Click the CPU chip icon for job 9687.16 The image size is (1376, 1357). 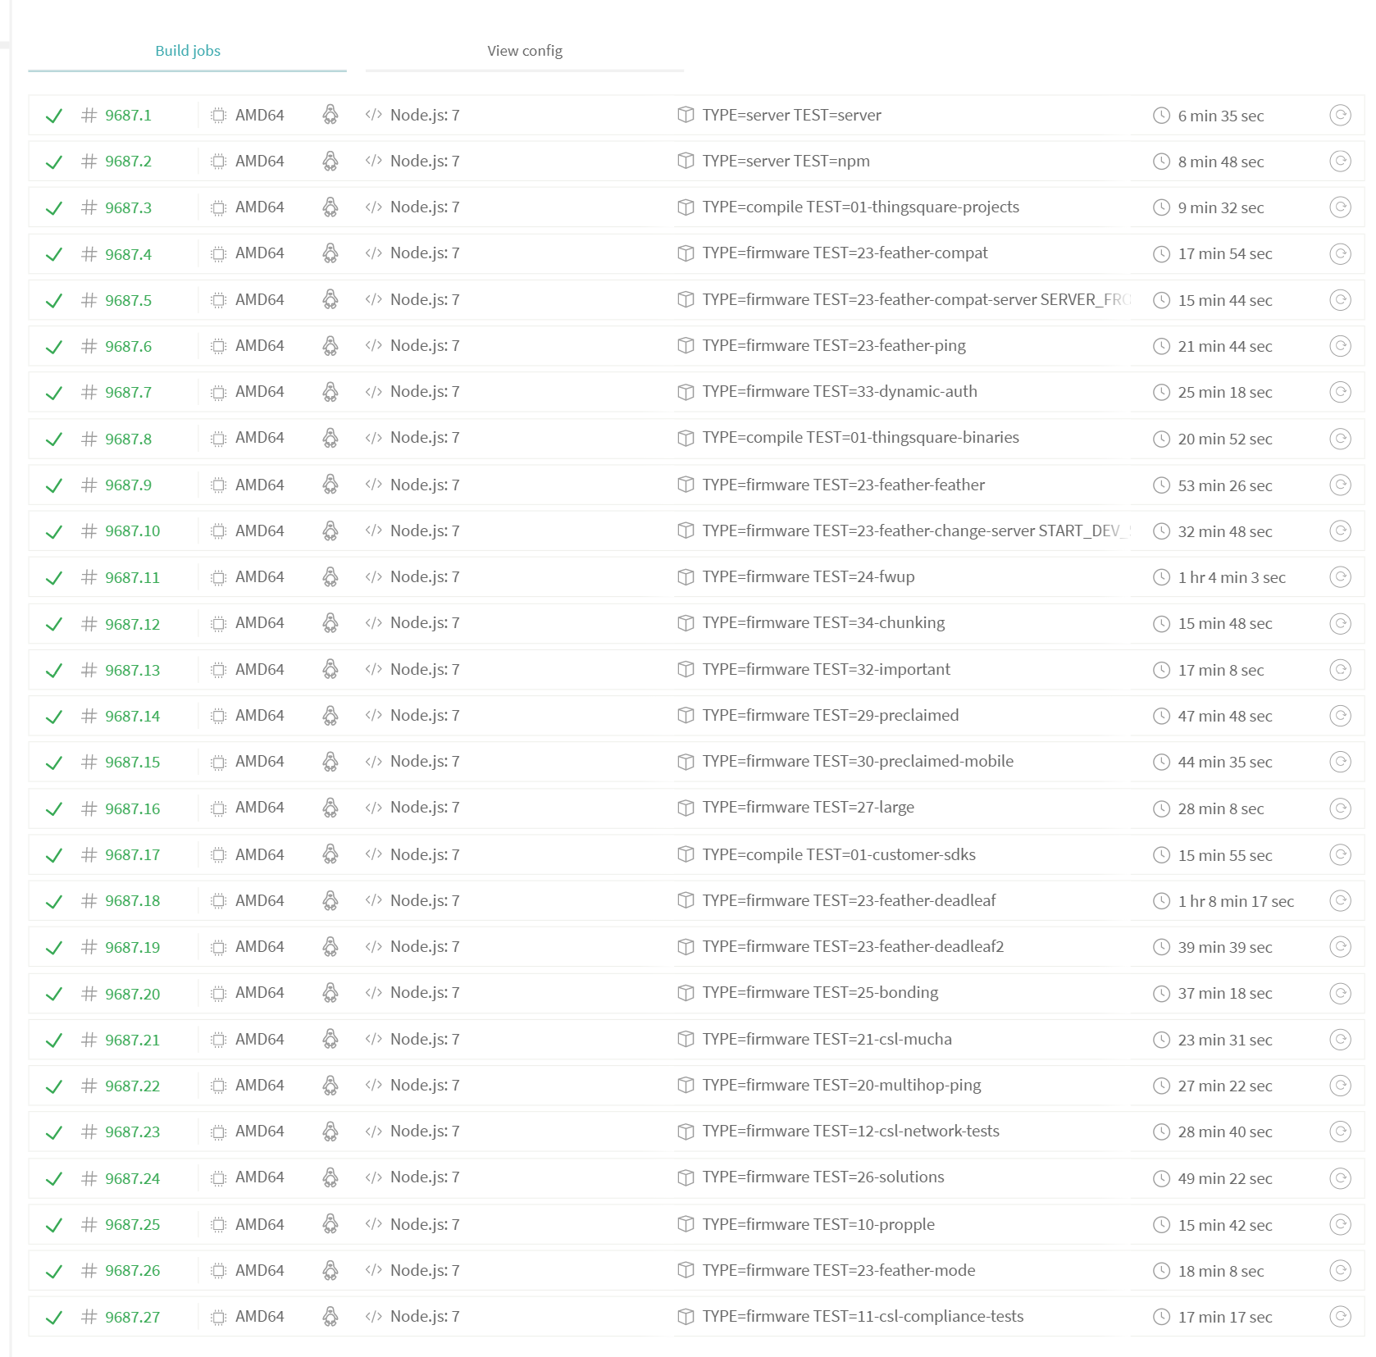(x=218, y=808)
